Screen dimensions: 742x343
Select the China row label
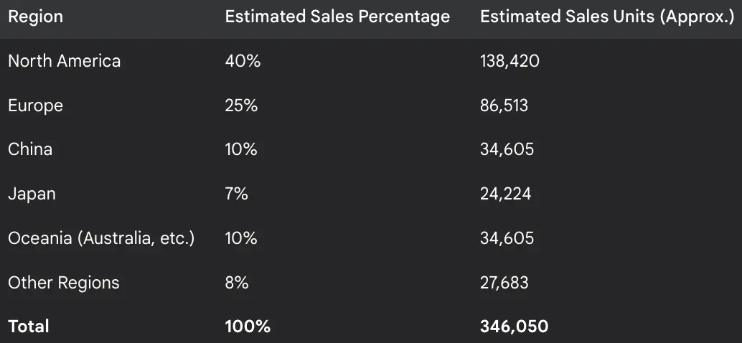click(x=30, y=149)
